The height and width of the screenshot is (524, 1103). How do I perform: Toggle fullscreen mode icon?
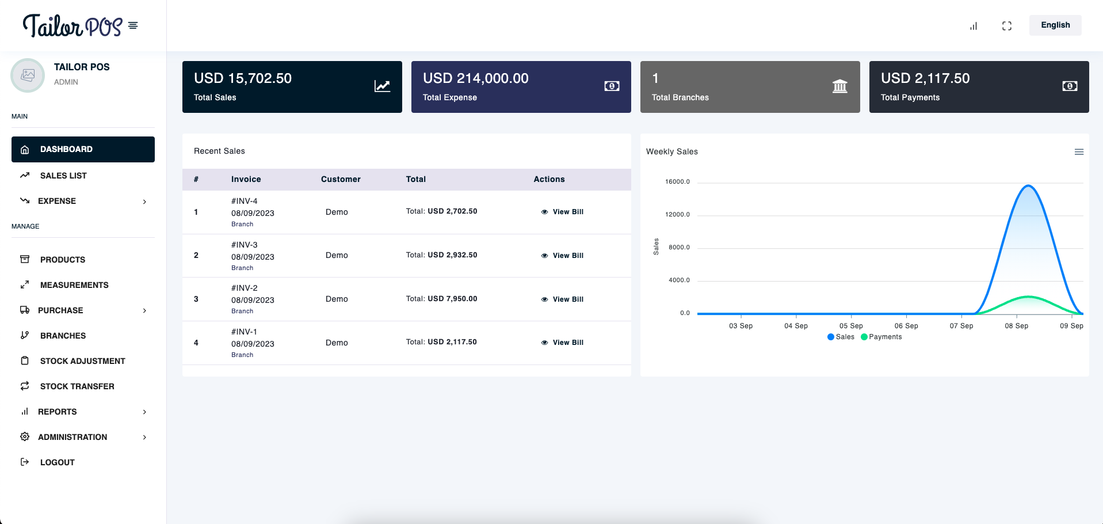(1006, 26)
